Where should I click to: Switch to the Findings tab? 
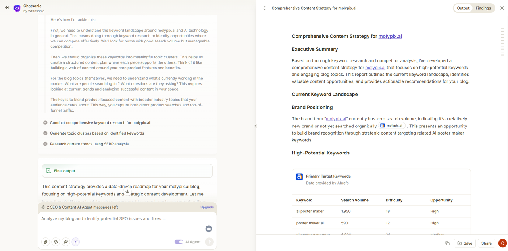point(483,8)
